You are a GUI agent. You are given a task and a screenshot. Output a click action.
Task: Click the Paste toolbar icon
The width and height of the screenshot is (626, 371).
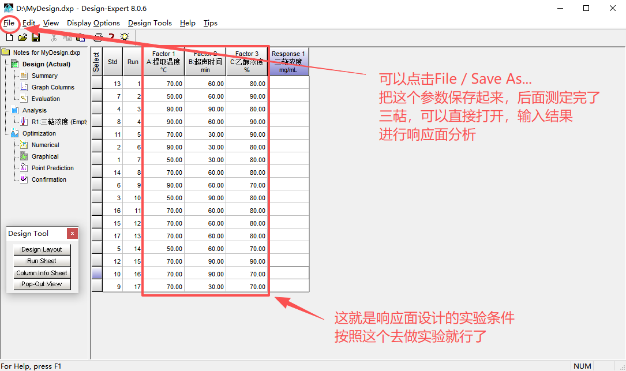(80, 38)
